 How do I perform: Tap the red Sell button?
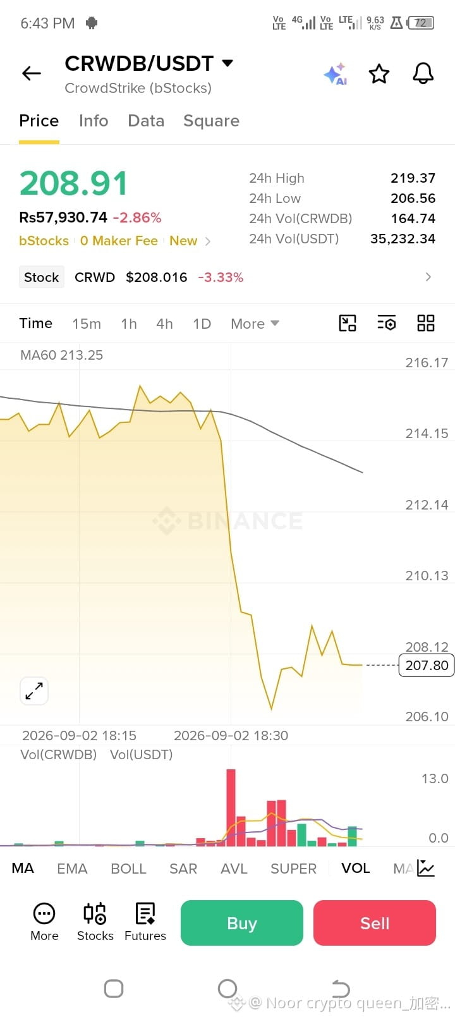pos(375,923)
